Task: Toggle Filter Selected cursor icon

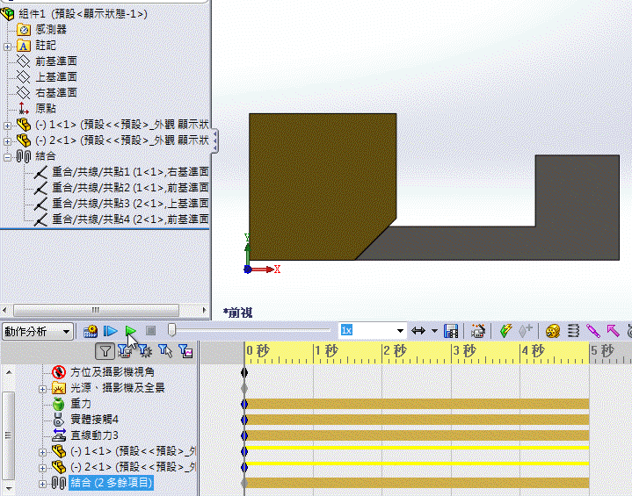Action: point(165,351)
